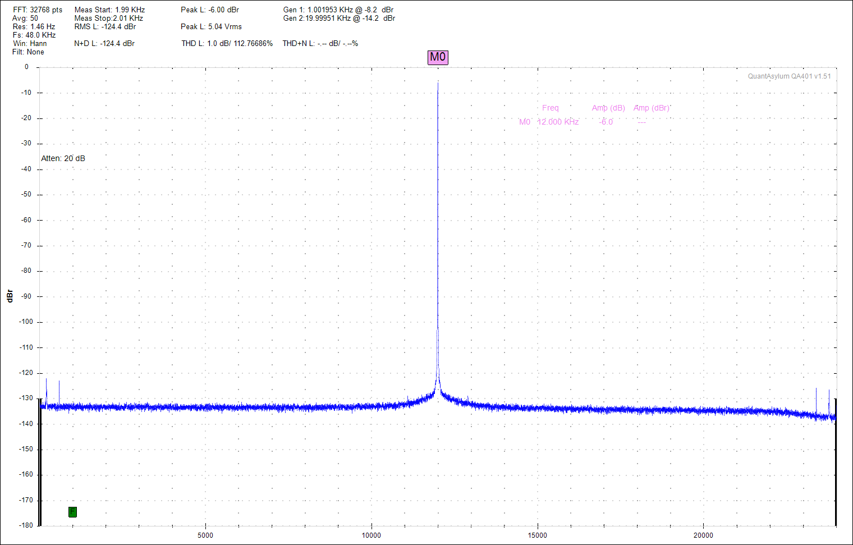Click the 'Peak L: -6.00 dBr' readout
This screenshot has width=853, height=545.
(210, 10)
